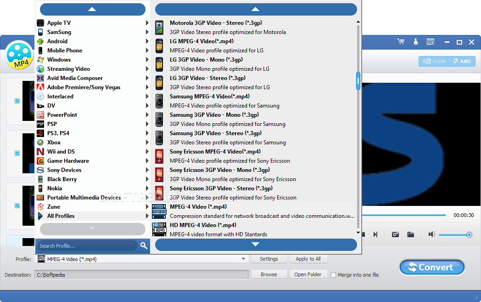Viewport: 481px width, 302px height.
Task: Select Portable Multimedia Devices category
Action: coord(93,198)
